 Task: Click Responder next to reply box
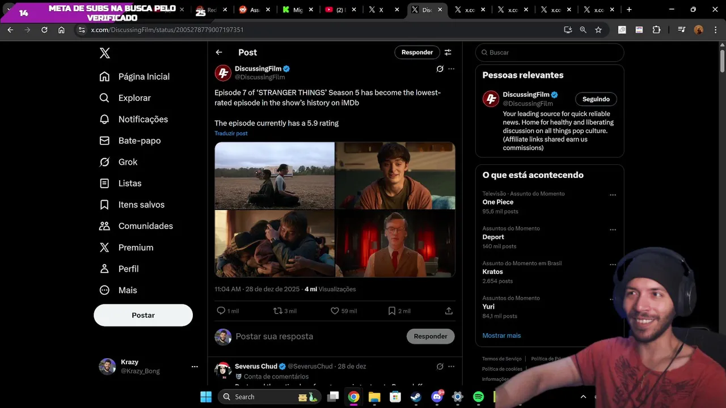point(430,336)
